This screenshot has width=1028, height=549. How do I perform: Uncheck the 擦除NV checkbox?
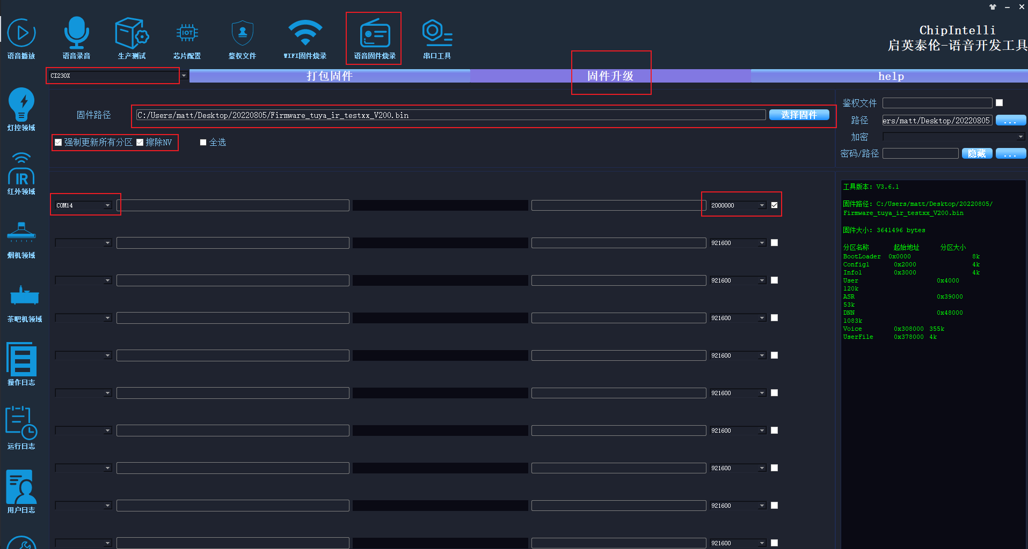pyautogui.click(x=140, y=143)
